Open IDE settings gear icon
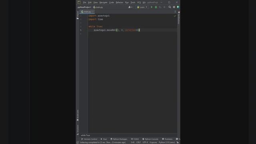This screenshot has width=256, height=144. tap(174, 7)
